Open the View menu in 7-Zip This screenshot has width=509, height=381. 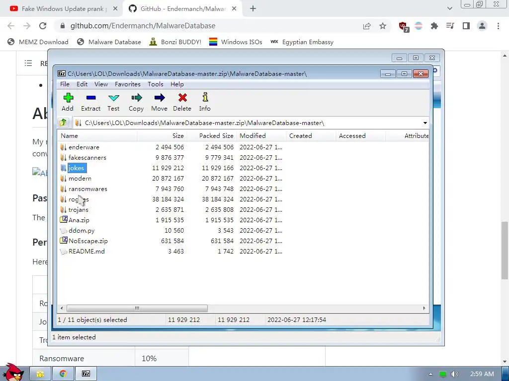click(101, 84)
